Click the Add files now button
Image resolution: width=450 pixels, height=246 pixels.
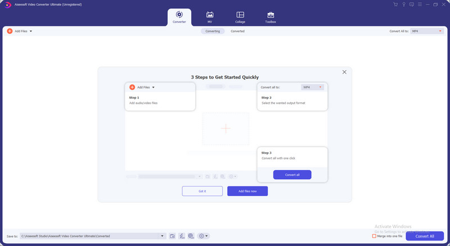247,191
